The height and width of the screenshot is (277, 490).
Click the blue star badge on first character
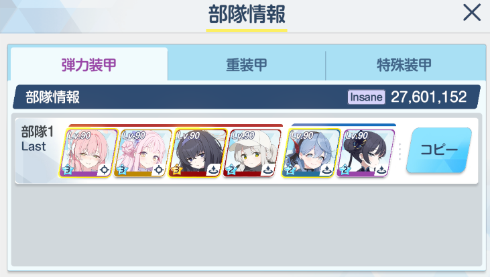67,170
